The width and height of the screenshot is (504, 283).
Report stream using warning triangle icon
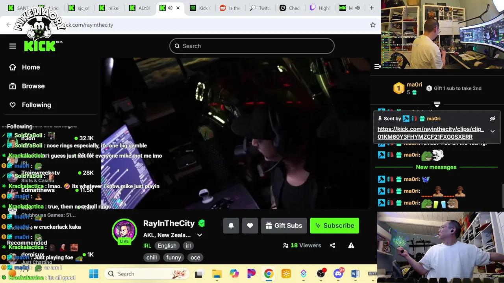[351, 245]
